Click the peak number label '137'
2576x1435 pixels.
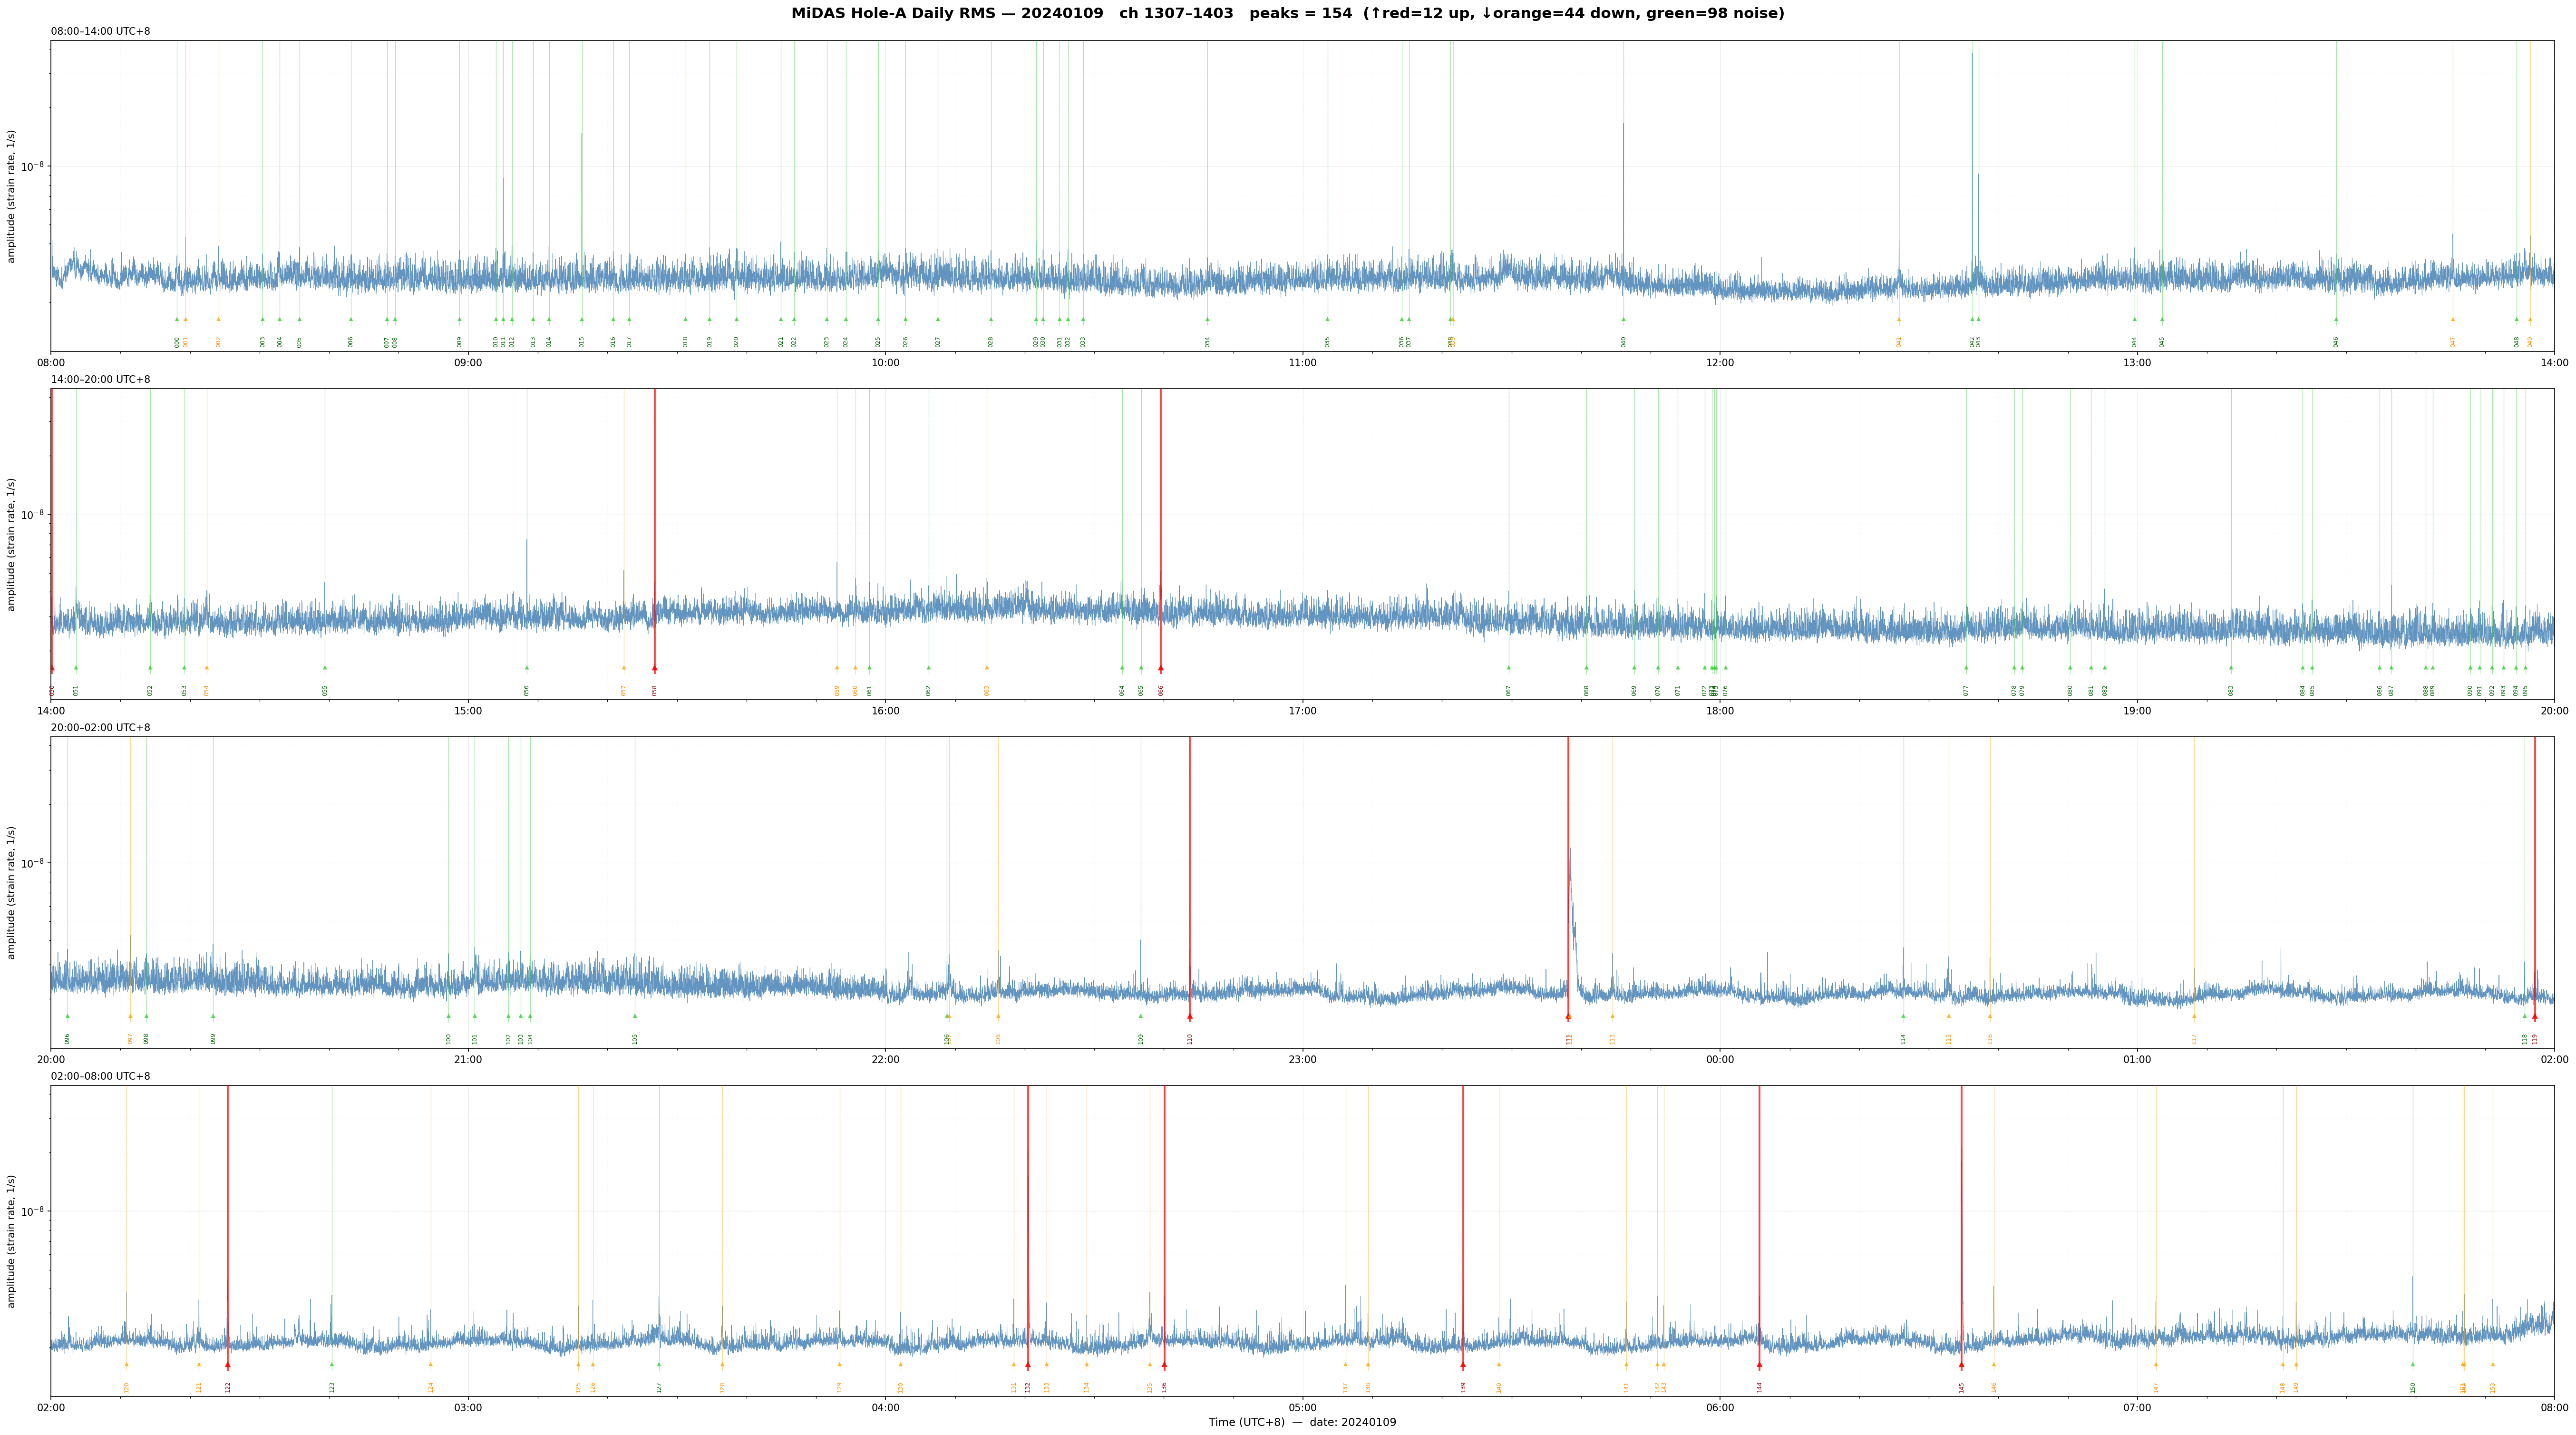point(1346,1387)
